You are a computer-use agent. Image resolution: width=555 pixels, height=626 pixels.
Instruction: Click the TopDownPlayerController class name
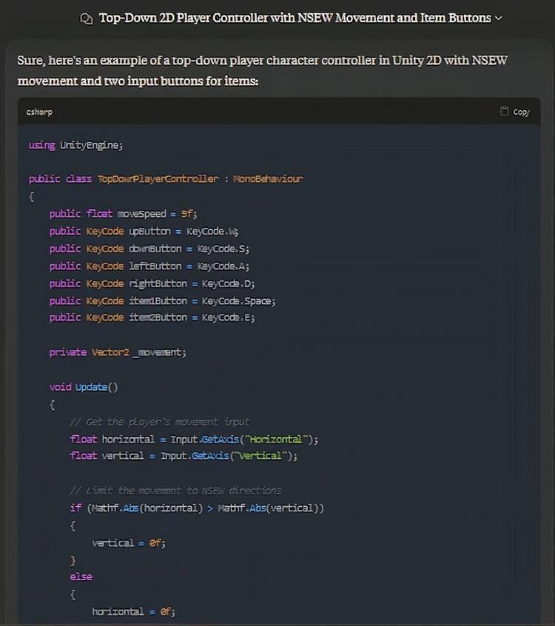[158, 179]
